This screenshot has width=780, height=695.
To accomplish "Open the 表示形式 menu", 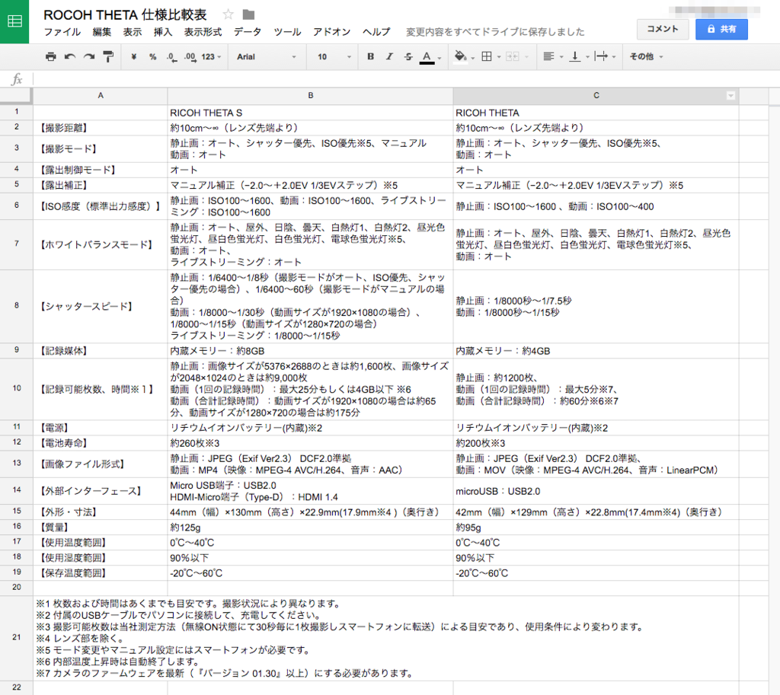I will [203, 32].
